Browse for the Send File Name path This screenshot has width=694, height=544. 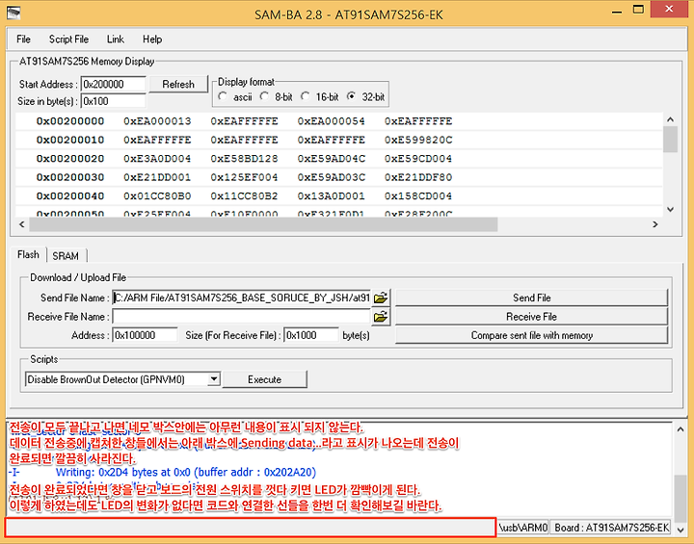pos(381,298)
